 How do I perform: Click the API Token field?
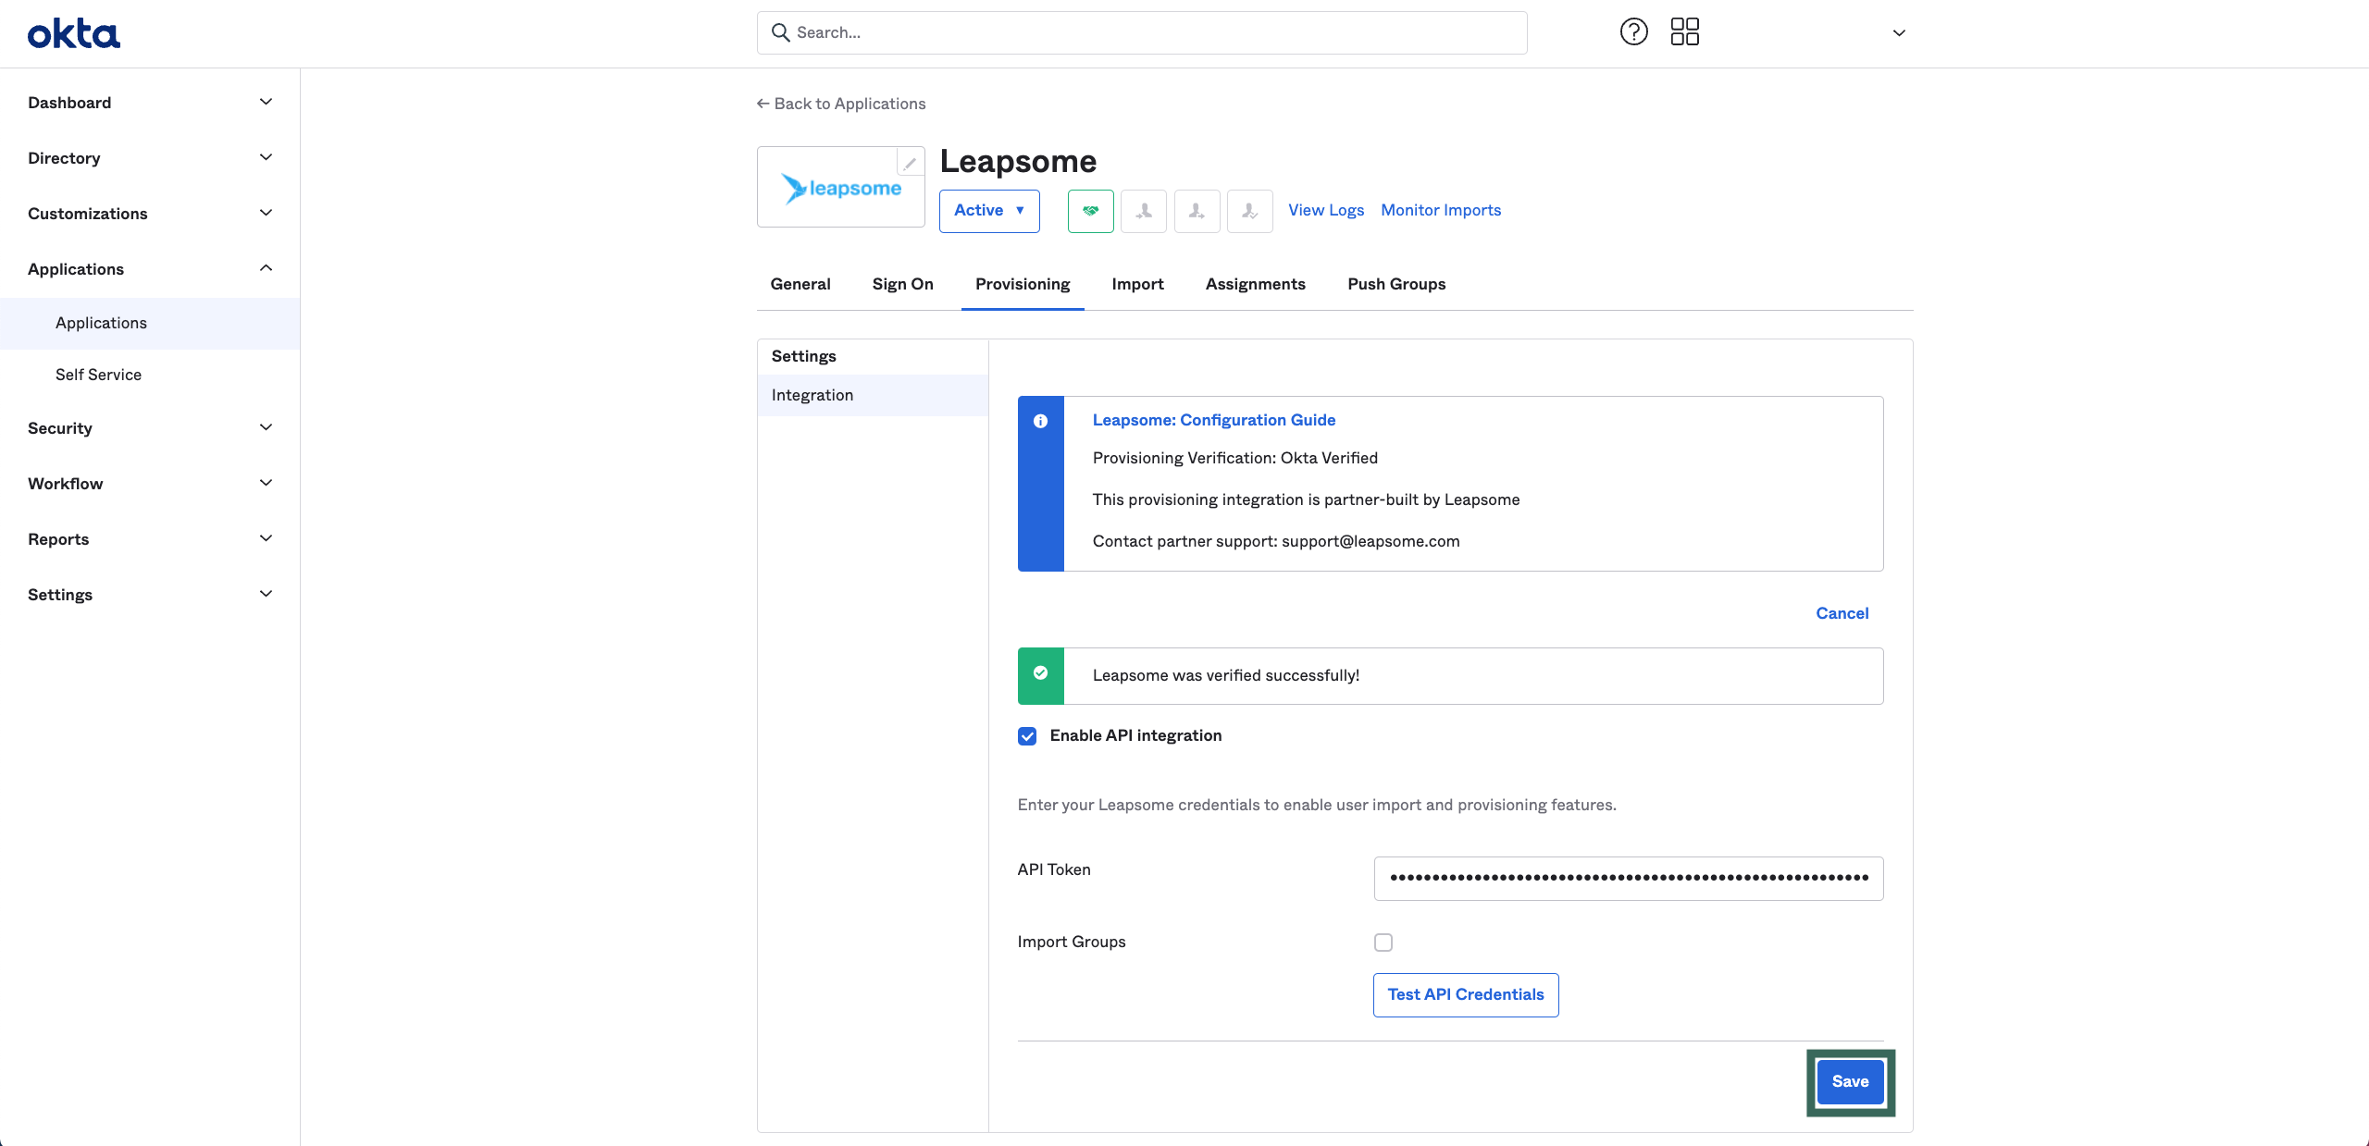coord(1629,879)
